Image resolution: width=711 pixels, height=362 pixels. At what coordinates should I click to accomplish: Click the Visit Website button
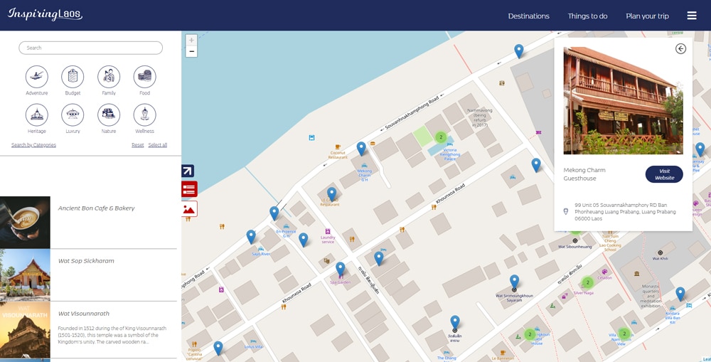pos(664,174)
